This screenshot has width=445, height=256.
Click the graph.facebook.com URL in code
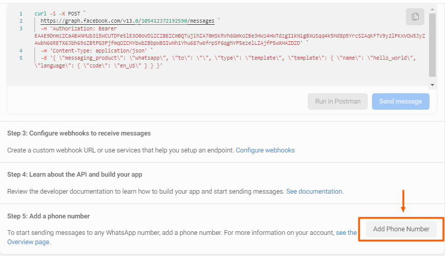click(x=128, y=21)
